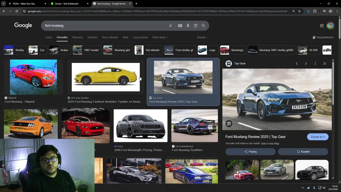Select the Görseller tab
The image size is (341, 192).
pos(62,37)
